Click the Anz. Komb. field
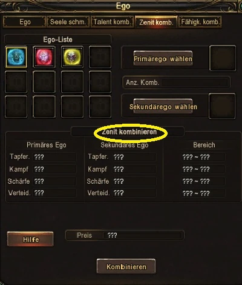The height and width of the screenshot is (285, 242). (x=177, y=82)
